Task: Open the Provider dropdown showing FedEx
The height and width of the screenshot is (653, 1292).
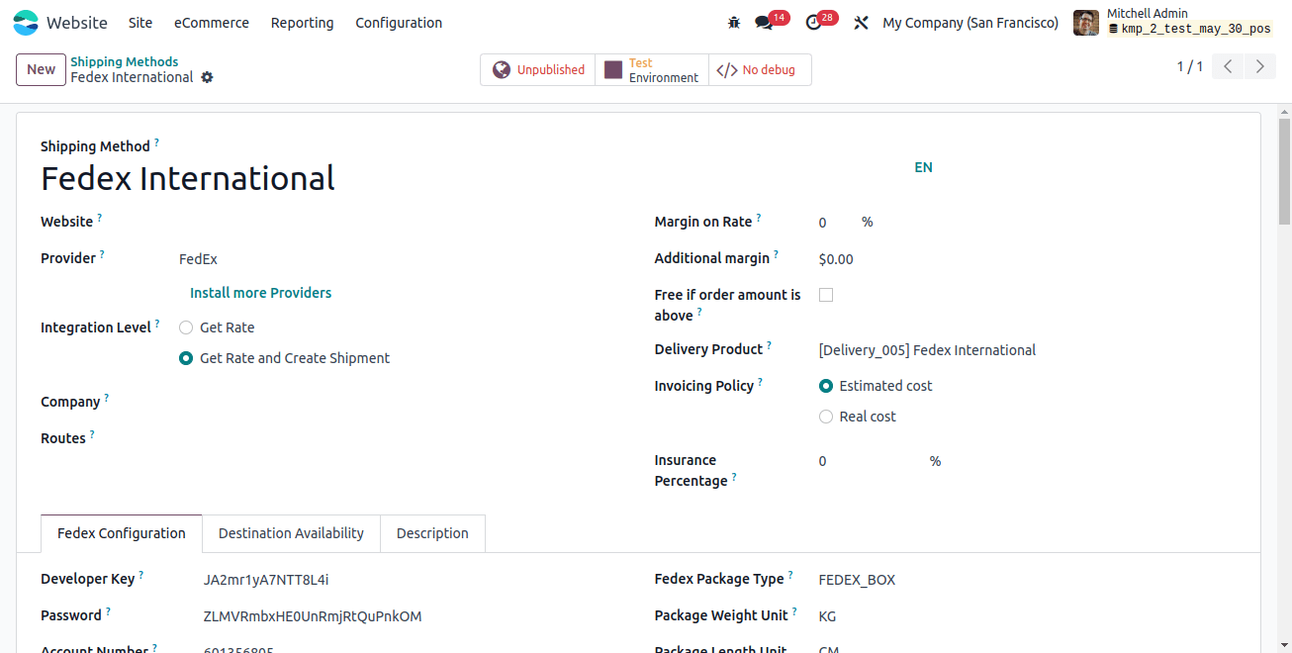Action: tap(399, 259)
